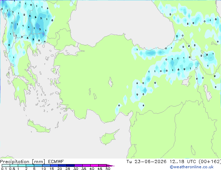Click the 15 mm legend color swatch
221x170 pixels.
tap(54, 165)
